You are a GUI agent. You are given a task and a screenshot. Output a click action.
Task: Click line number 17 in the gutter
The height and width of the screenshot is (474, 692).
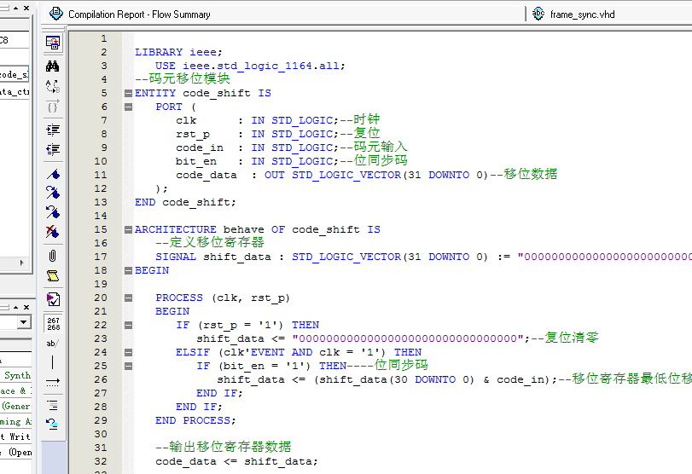pyautogui.click(x=103, y=257)
